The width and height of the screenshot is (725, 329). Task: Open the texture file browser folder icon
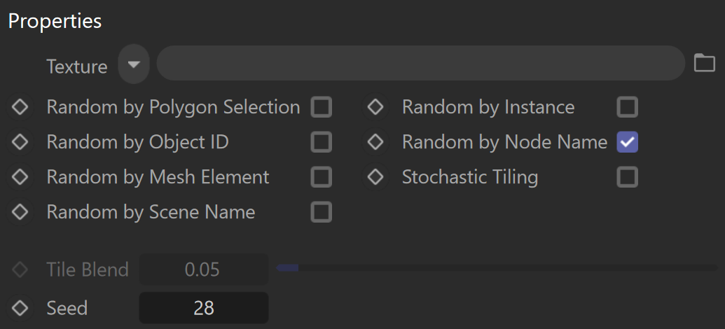point(704,63)
